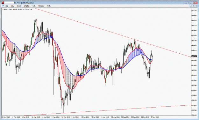Click the 4 Aug 2010 date label
This screenshot has width=199, height=120.
(105, 117)
